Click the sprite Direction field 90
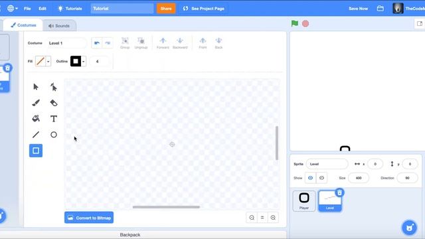 click(x=407, y=178)
